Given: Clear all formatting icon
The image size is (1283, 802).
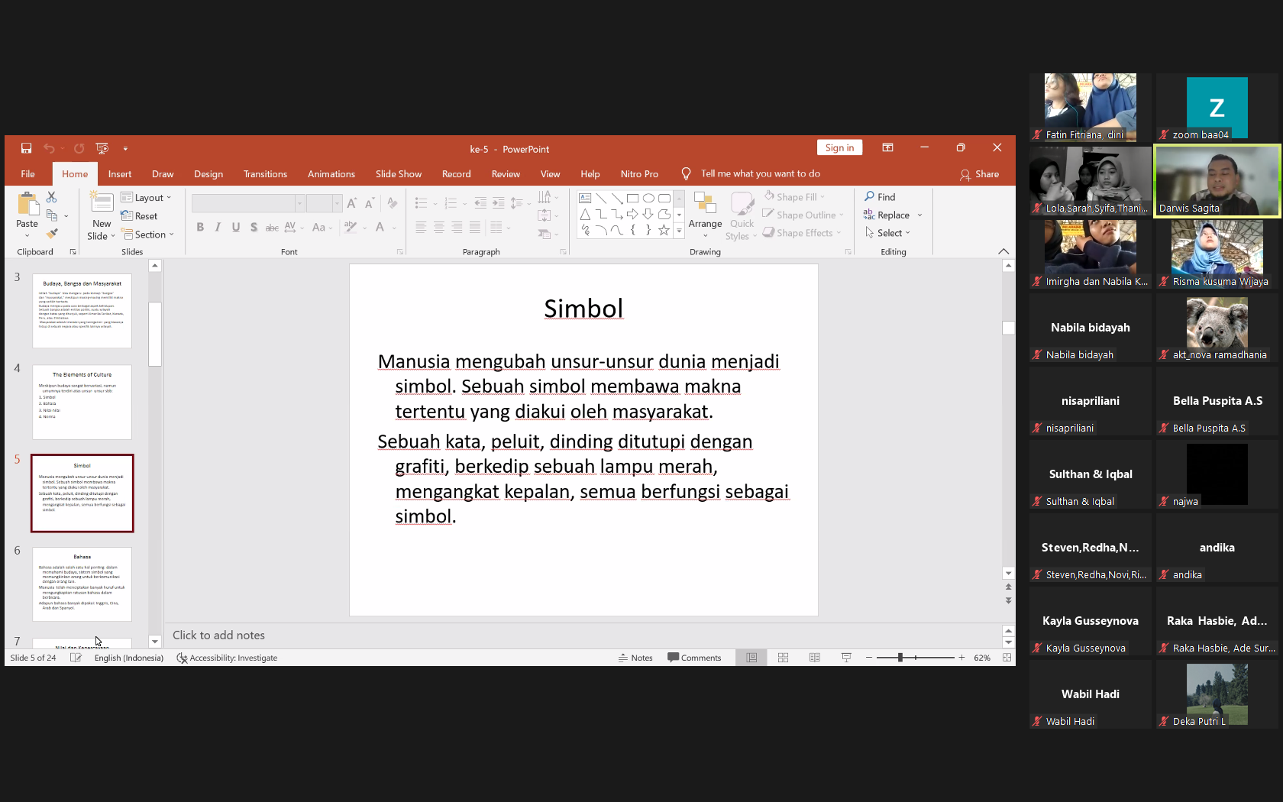Looking at the screenshot, I should pyautogui.click(x=392, y=203).
